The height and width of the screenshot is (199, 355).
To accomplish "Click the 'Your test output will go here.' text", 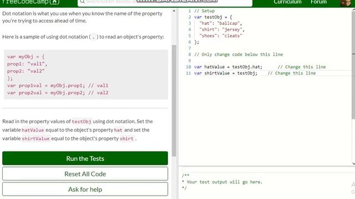I will click(x=224, y=182).
